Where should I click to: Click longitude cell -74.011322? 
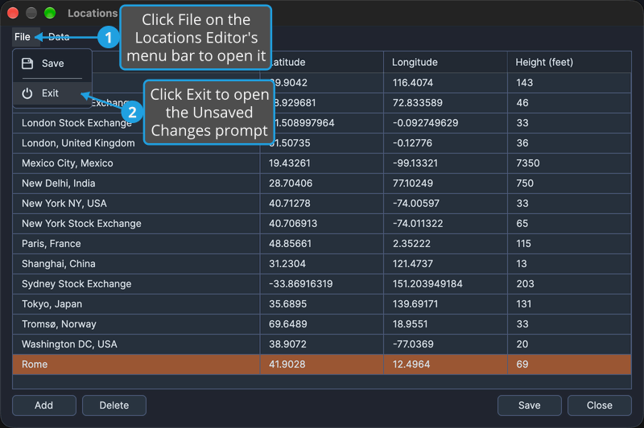445,224
